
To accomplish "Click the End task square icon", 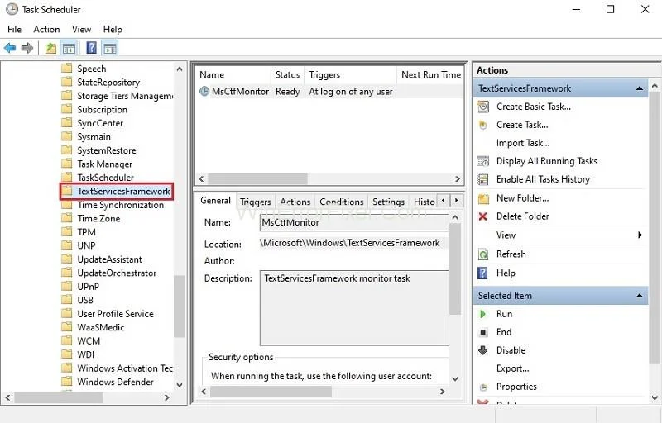I will pyautogui.click(x=483, y=332).
